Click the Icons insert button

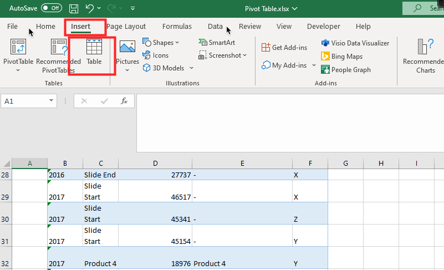click(156, 55)
